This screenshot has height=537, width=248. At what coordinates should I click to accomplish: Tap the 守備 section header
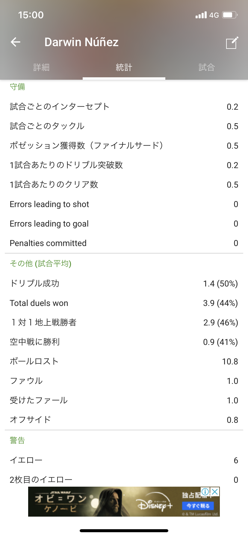(x=17, y=87)
